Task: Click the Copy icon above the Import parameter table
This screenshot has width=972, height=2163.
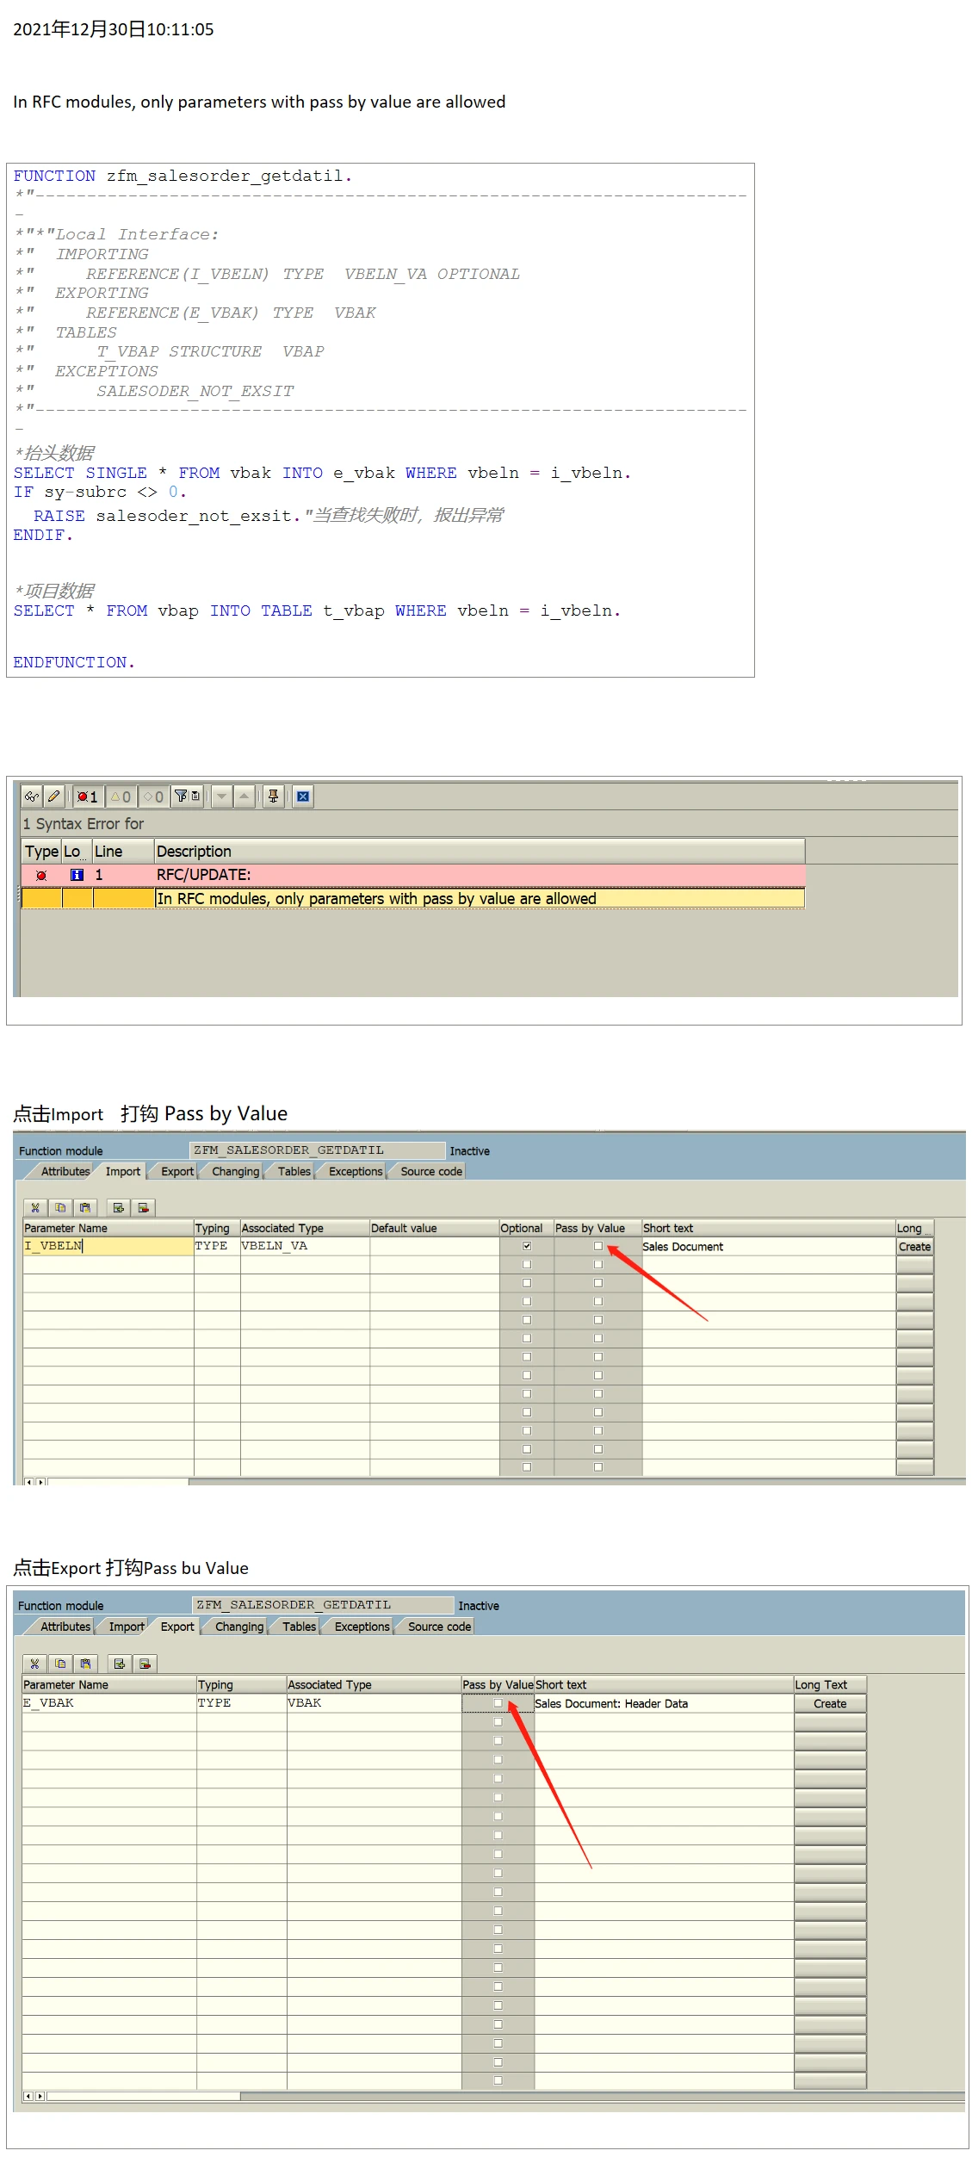Action: (x=59, y=1207)
